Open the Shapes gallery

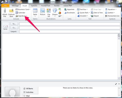[x=55, y=13]
